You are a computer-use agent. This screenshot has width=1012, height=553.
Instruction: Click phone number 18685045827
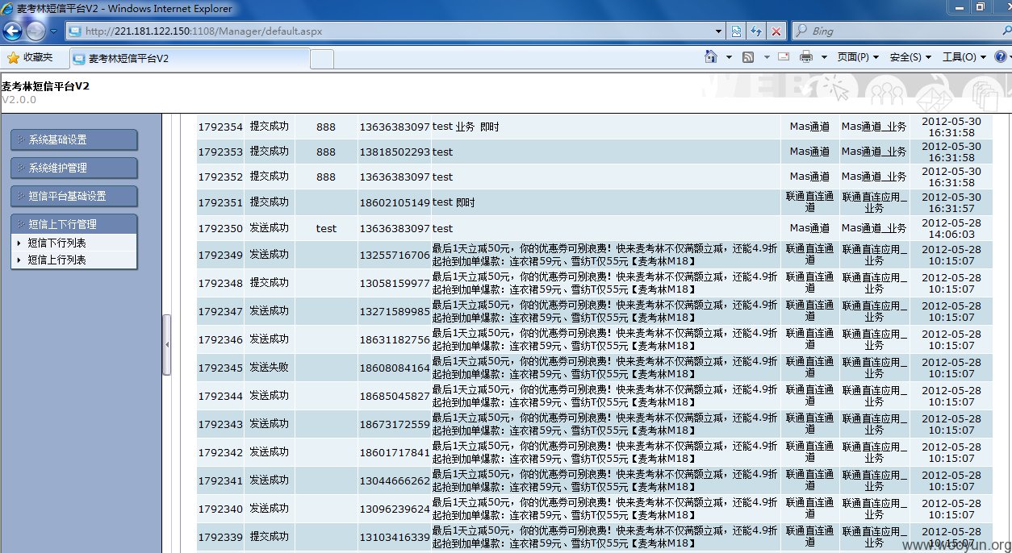click(x=395, y=396)
